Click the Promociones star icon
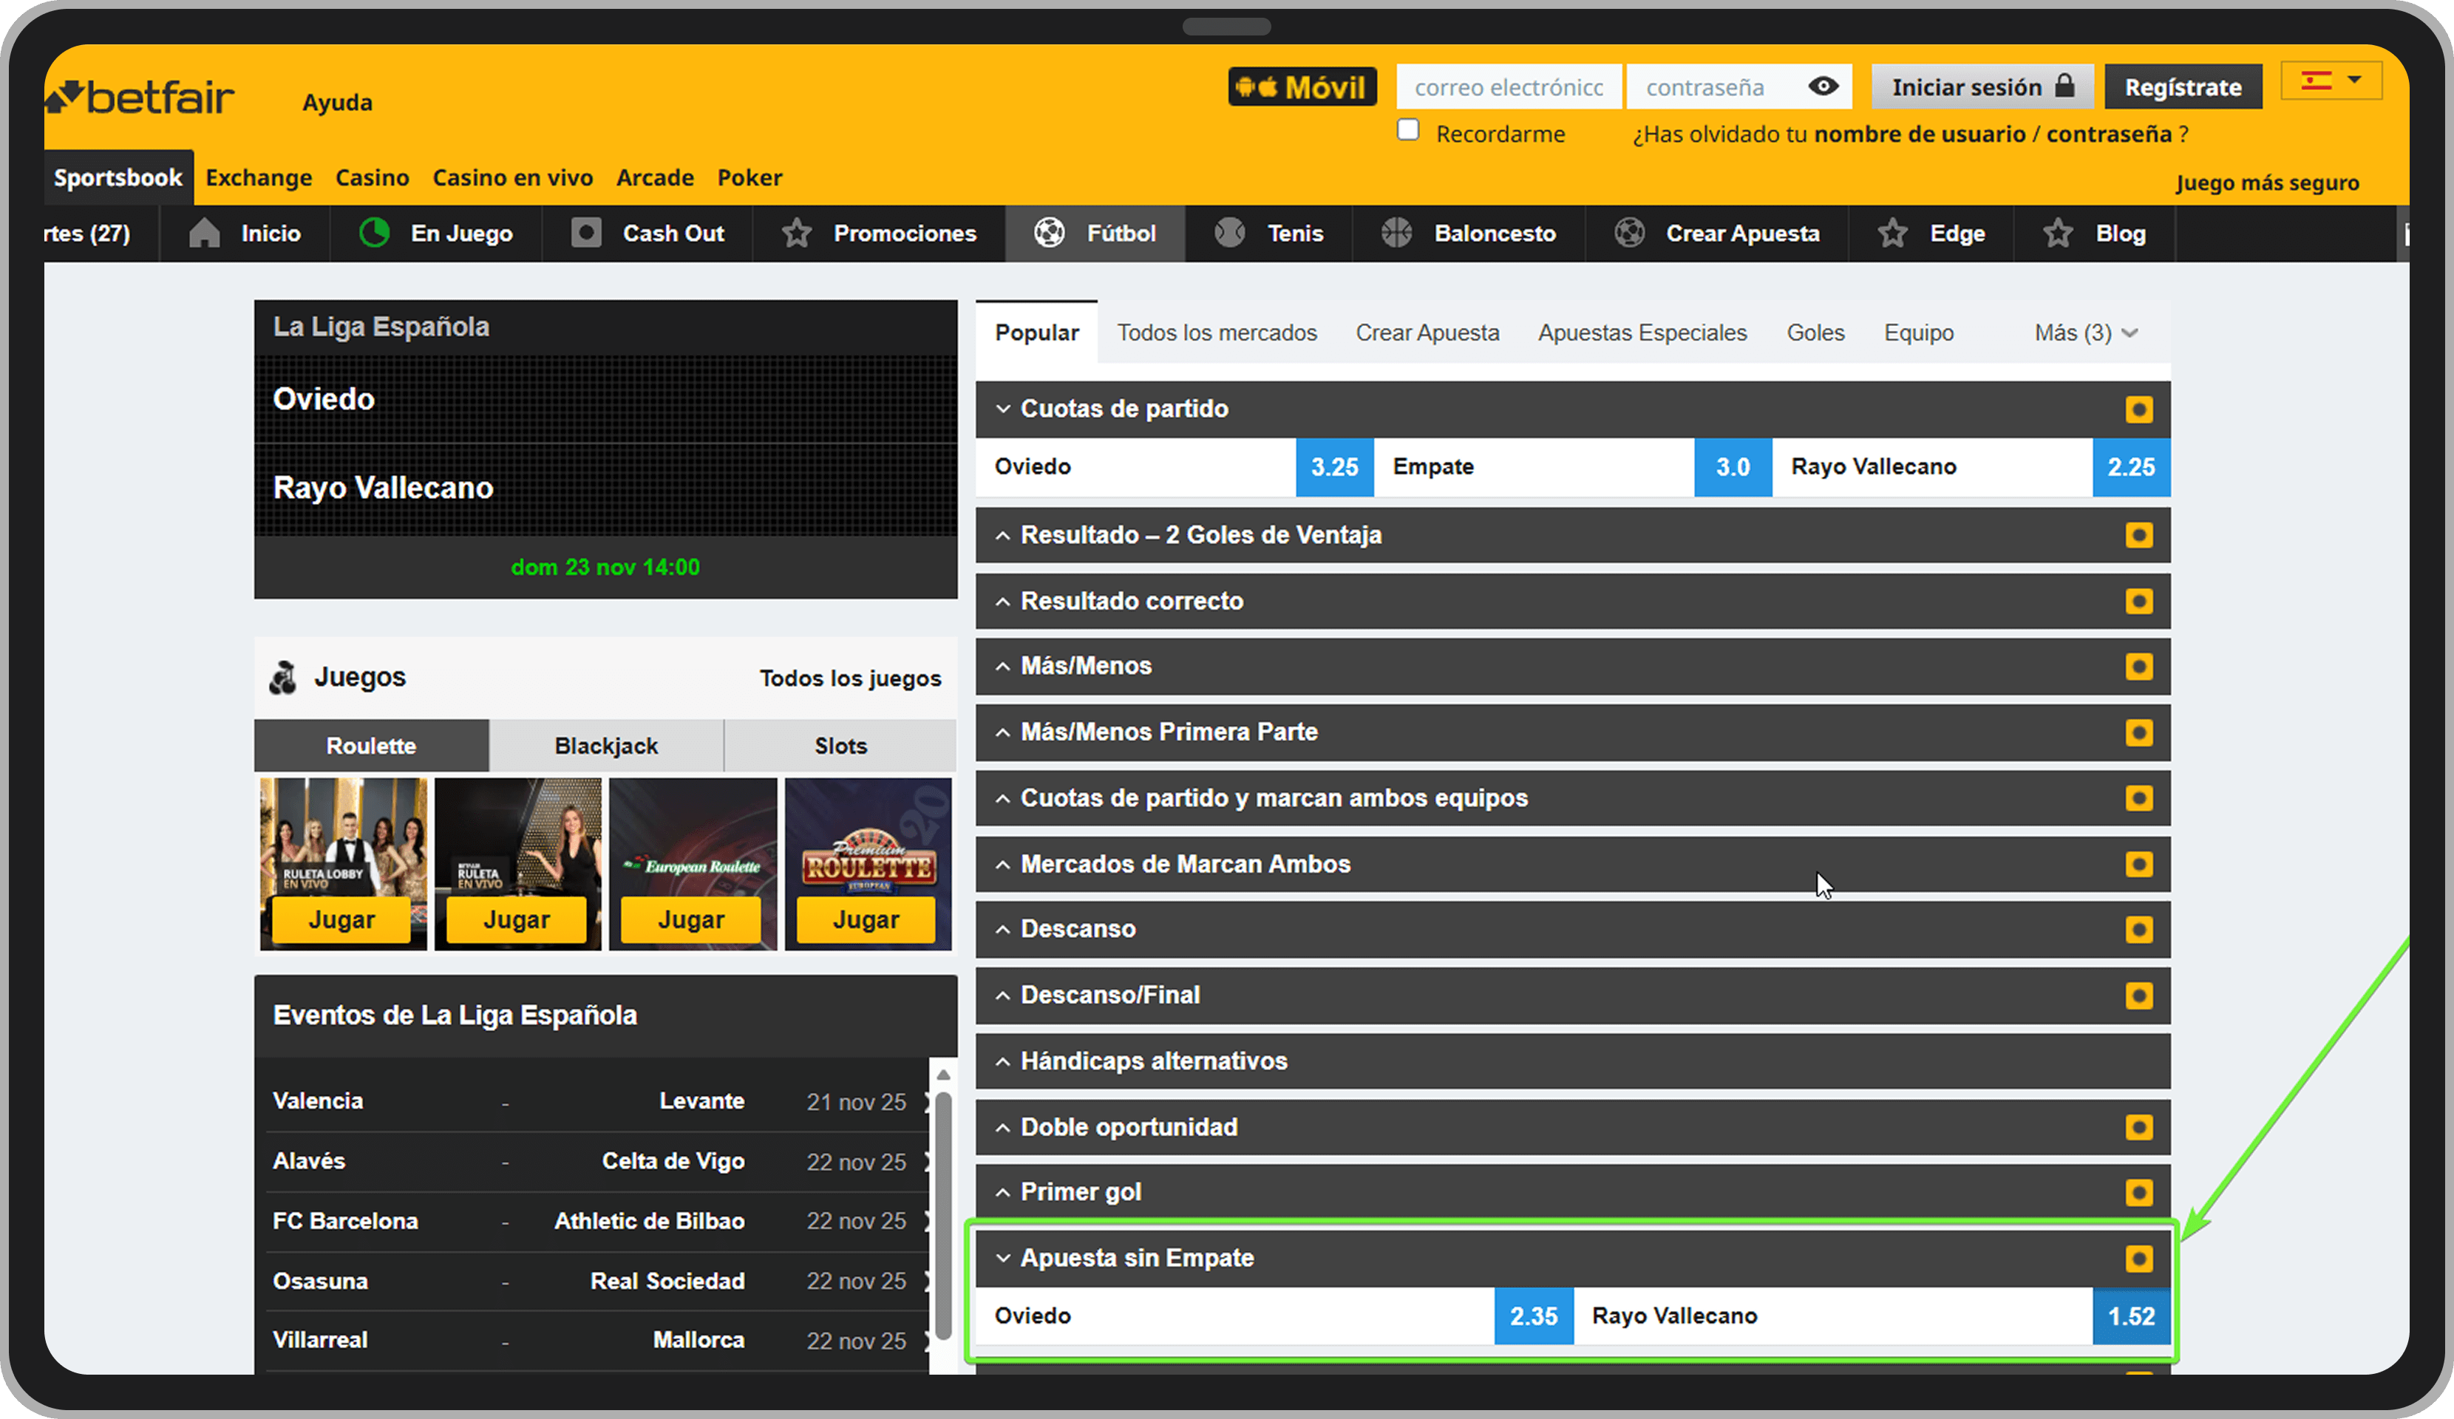The image size is (2454, 1419). (797, 233)
